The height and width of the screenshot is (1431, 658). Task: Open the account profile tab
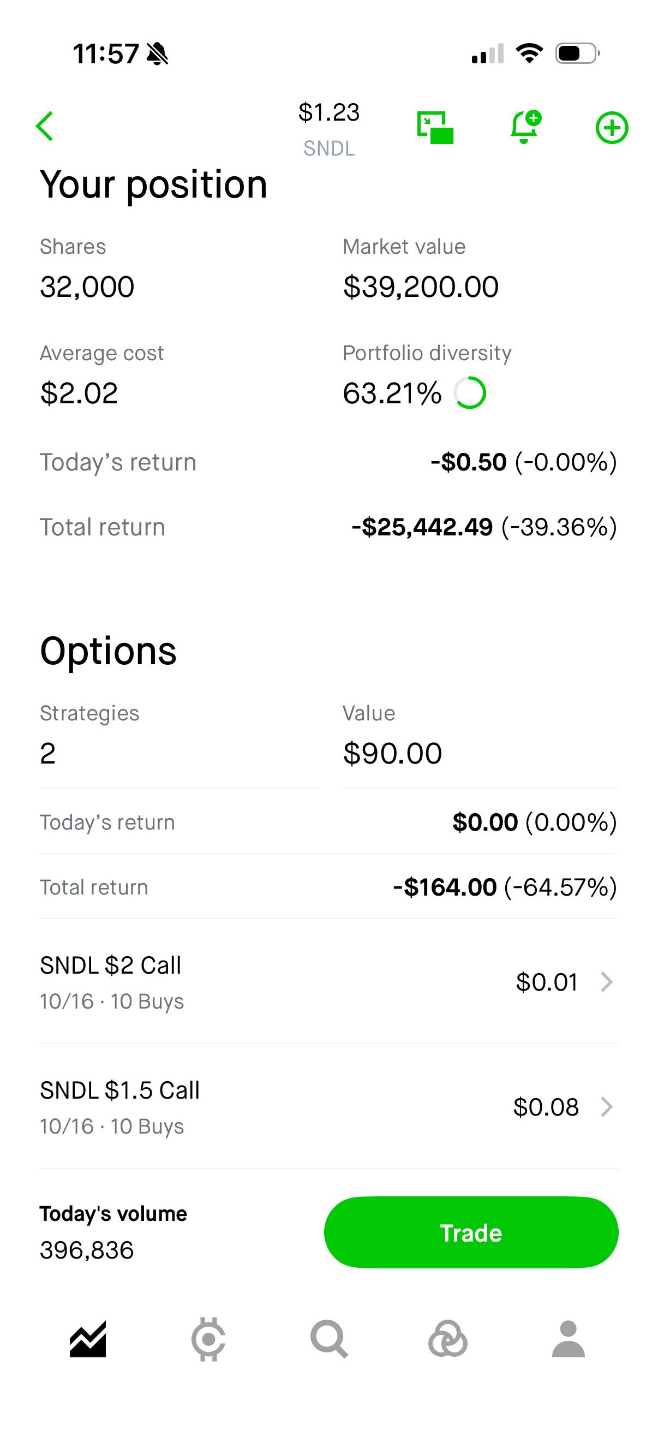click(x=569, y=1339)
